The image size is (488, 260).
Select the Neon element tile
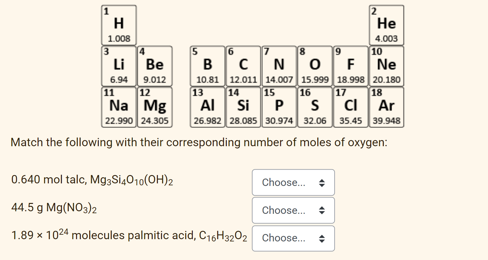[387, 66]
